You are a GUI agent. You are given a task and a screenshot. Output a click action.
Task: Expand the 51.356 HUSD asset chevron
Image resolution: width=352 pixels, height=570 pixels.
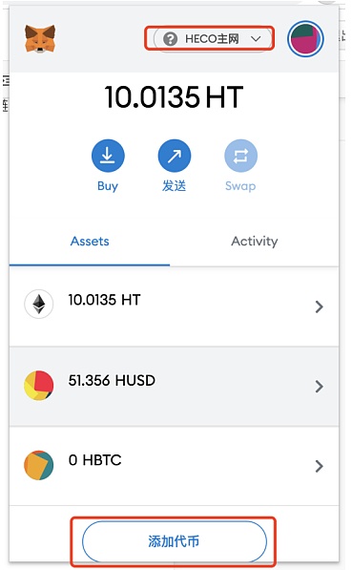tap(319, 386)
